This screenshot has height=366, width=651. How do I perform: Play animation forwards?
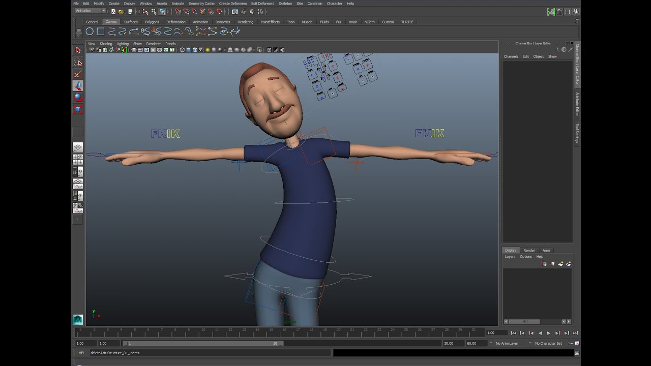[548, 333]
